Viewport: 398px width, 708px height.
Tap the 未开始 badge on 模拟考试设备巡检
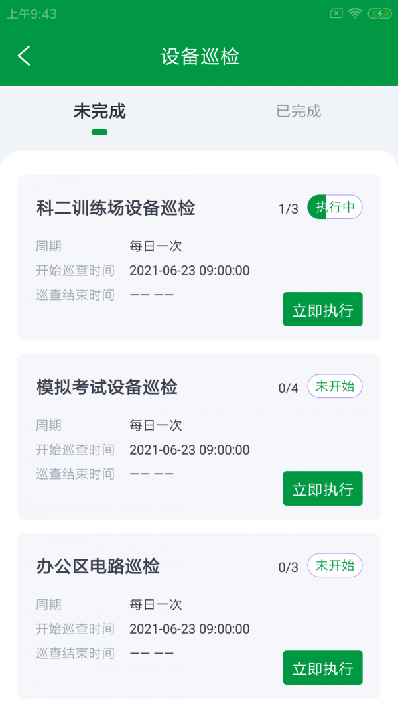pos(334,386)
